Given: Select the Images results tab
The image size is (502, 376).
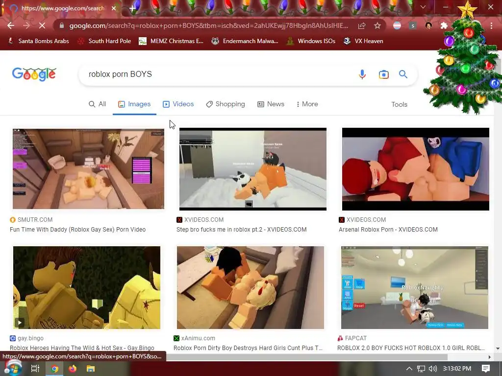Looking at the screenshot, I should [134, 104].
